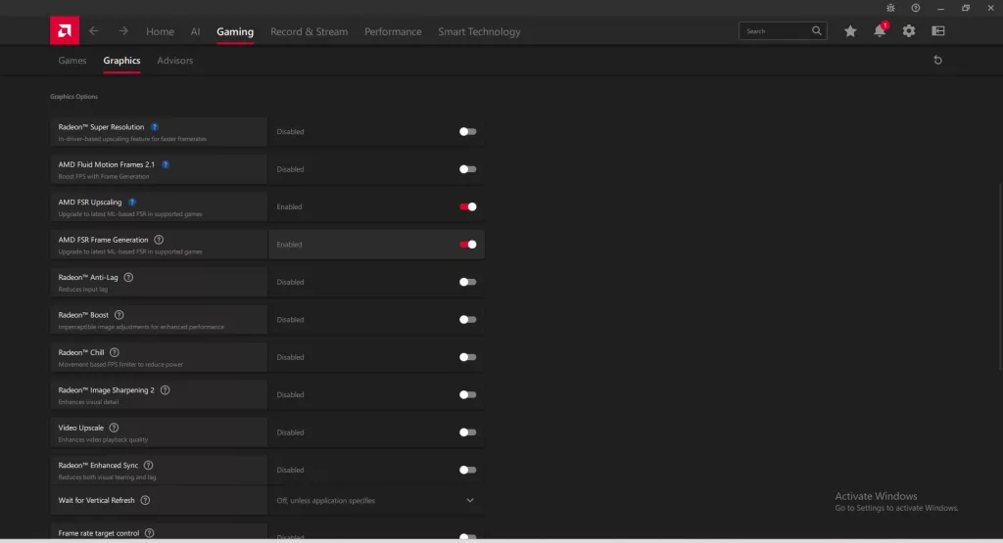Screen dimensions: 1003x543
Task: Reset graphics settings with the undo icon
Action: click(937, 60)
